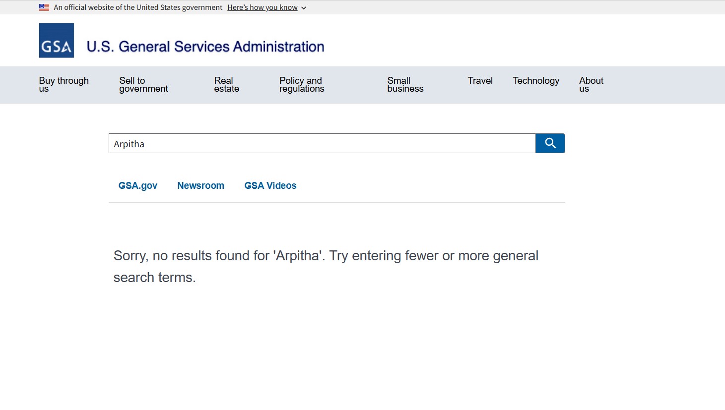Choose the Travel navigation item
The width and height of the screenshot is (725, 410).
tap(480, 81)
